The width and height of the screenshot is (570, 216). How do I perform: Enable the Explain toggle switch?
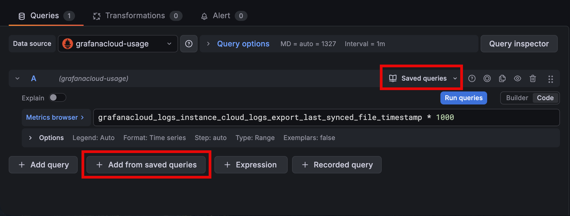[57, 98]
